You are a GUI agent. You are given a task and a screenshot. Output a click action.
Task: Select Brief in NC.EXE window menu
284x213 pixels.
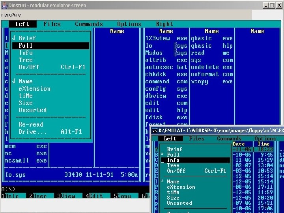pos(196,149)
